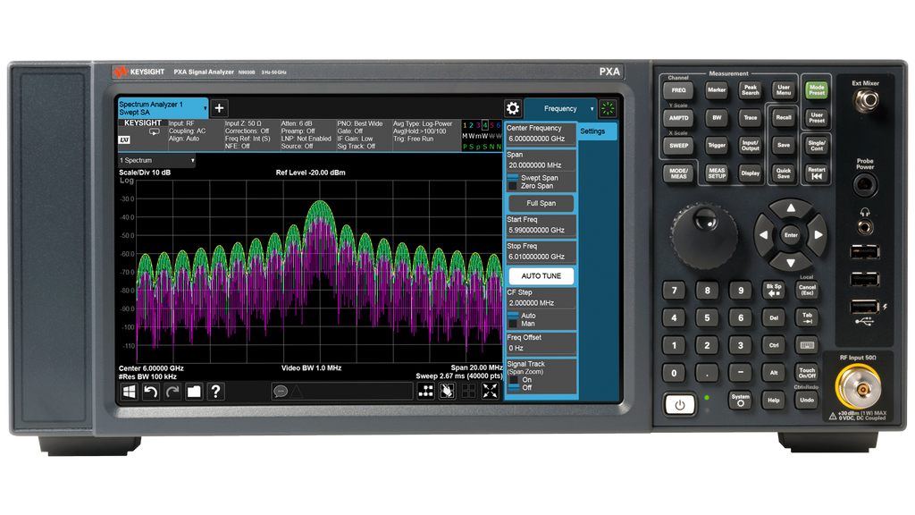915x515 pixels.
Task: Open the Frequency menu dropdown
Action: [x=561, y=107]
